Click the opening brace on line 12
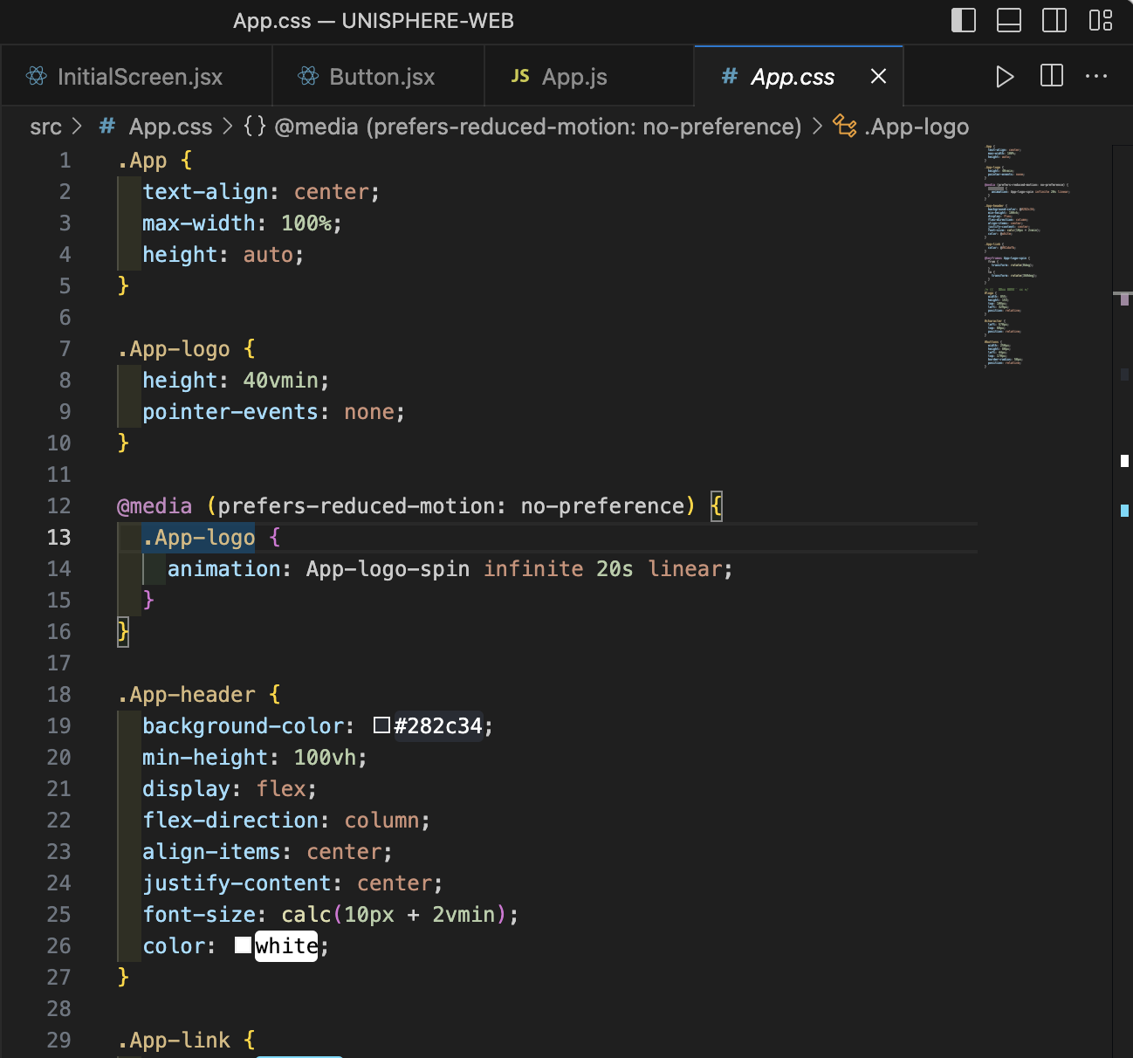This screenshot has width=1133, height=1058. pyautogui.click(x=717, y=506)
